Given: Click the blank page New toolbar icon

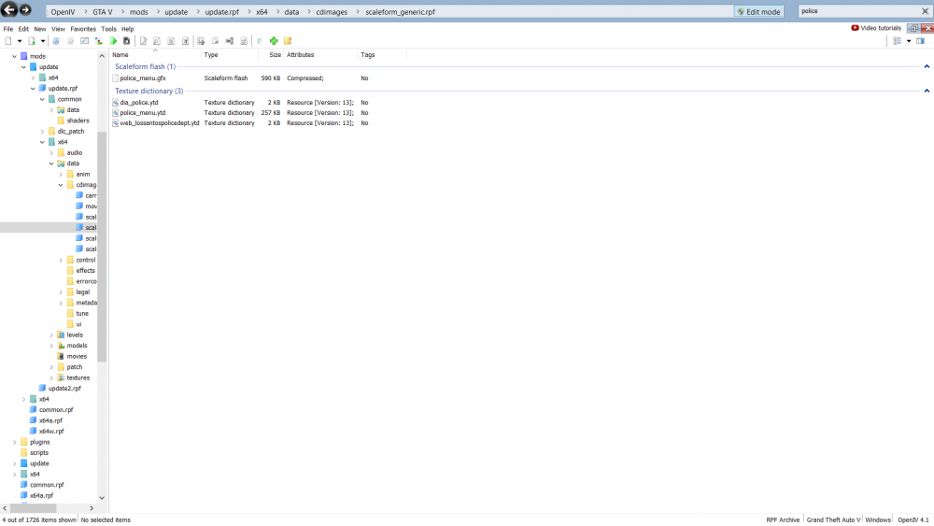Looking at the screenshot, I should pos(8,41).
